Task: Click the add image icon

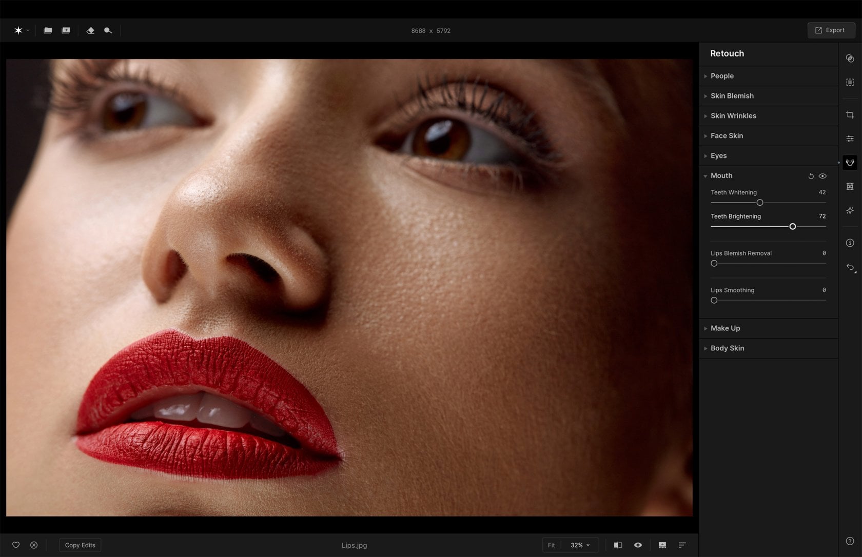Action: (x=66, y=31)
